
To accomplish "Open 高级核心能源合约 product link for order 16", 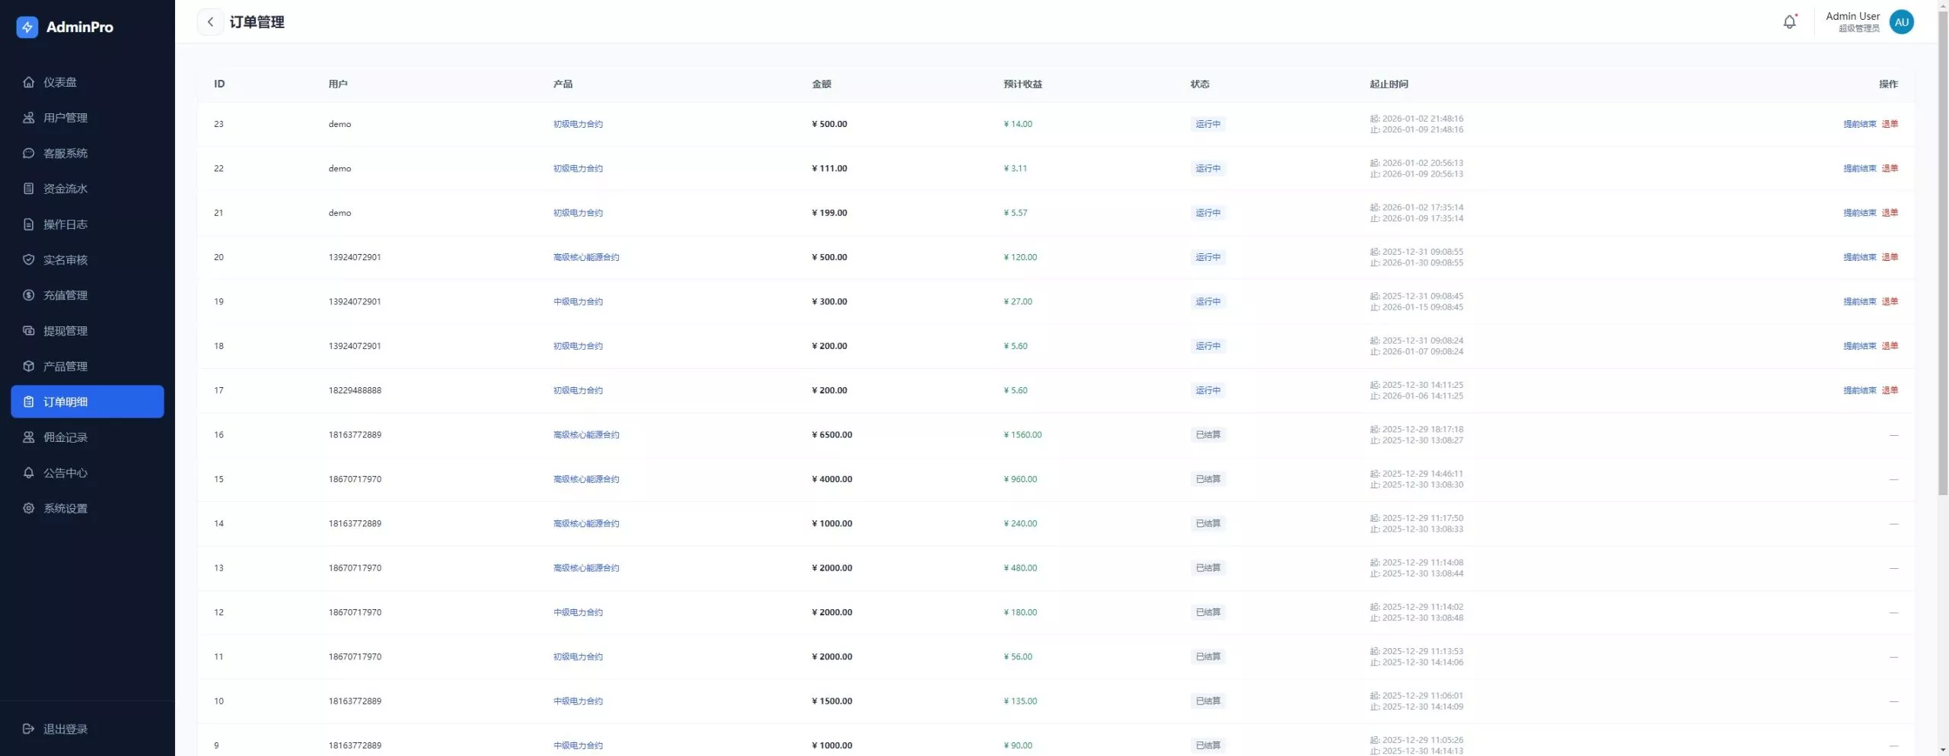I will tap(585, 435).
